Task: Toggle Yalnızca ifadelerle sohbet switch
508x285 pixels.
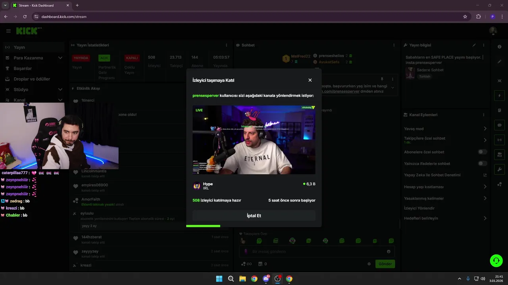Action: click(482, 163)
